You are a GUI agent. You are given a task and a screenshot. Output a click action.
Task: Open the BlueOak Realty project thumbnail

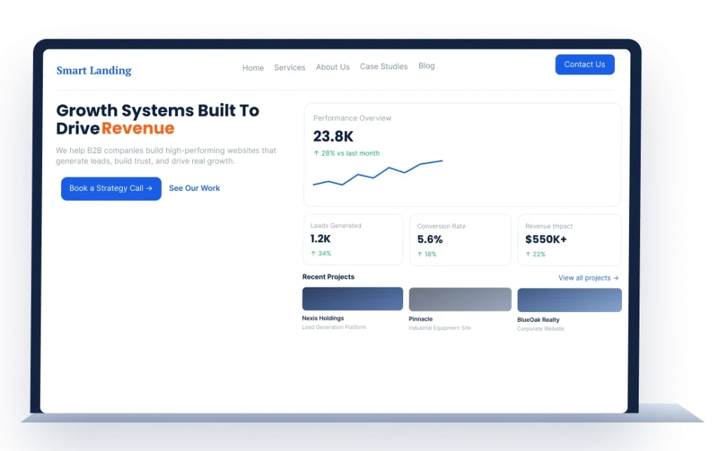click(569, 300)
